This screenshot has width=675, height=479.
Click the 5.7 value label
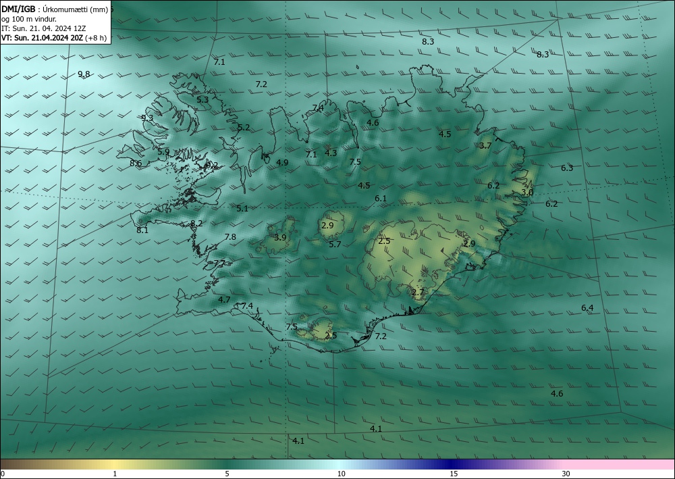335,245
